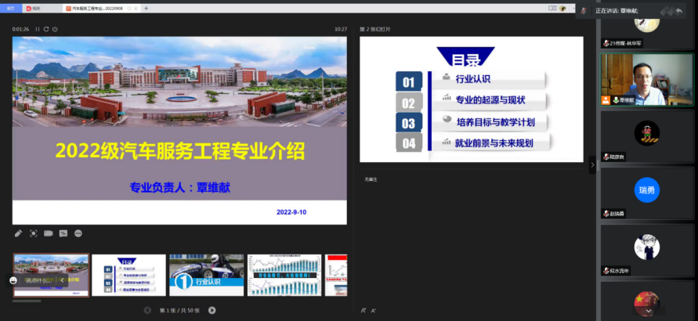
Task: Open the see-all-slides grid icon
Action: pyautogui.click(x=34, y=233)
